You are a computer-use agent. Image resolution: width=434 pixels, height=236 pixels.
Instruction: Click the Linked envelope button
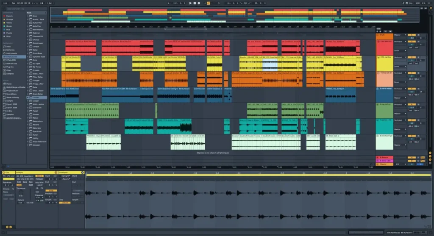point(65,203)
